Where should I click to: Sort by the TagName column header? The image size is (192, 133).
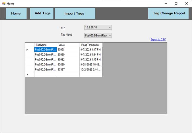[x=45, y=45]
